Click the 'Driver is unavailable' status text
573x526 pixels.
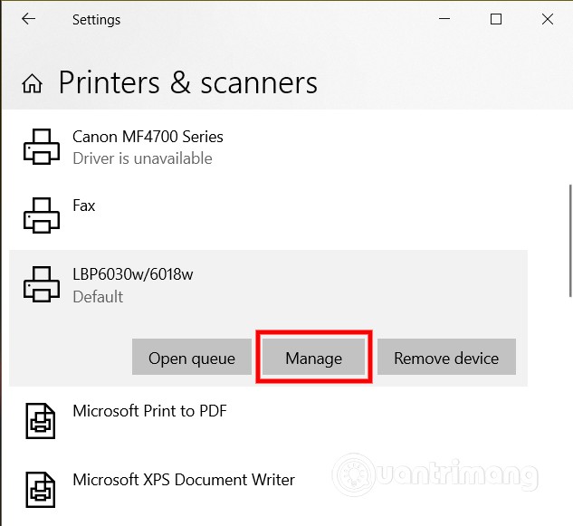[x=142, y=158]
